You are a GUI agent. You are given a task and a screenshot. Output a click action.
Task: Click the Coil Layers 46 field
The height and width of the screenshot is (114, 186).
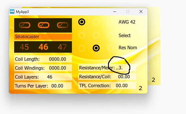43,77
